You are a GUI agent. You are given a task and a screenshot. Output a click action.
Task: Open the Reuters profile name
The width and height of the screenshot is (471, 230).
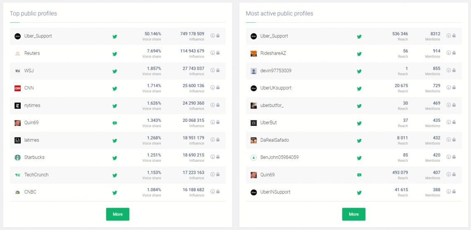tap(32, 53)
